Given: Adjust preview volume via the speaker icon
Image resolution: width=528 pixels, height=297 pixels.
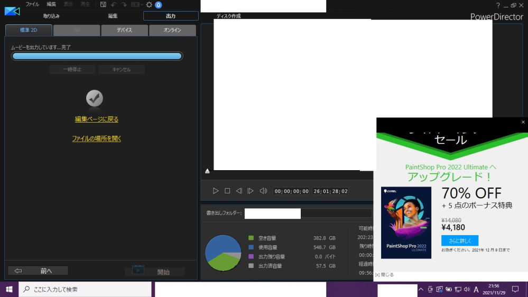Looking at the screenshot, I should (x=263, y=191).
